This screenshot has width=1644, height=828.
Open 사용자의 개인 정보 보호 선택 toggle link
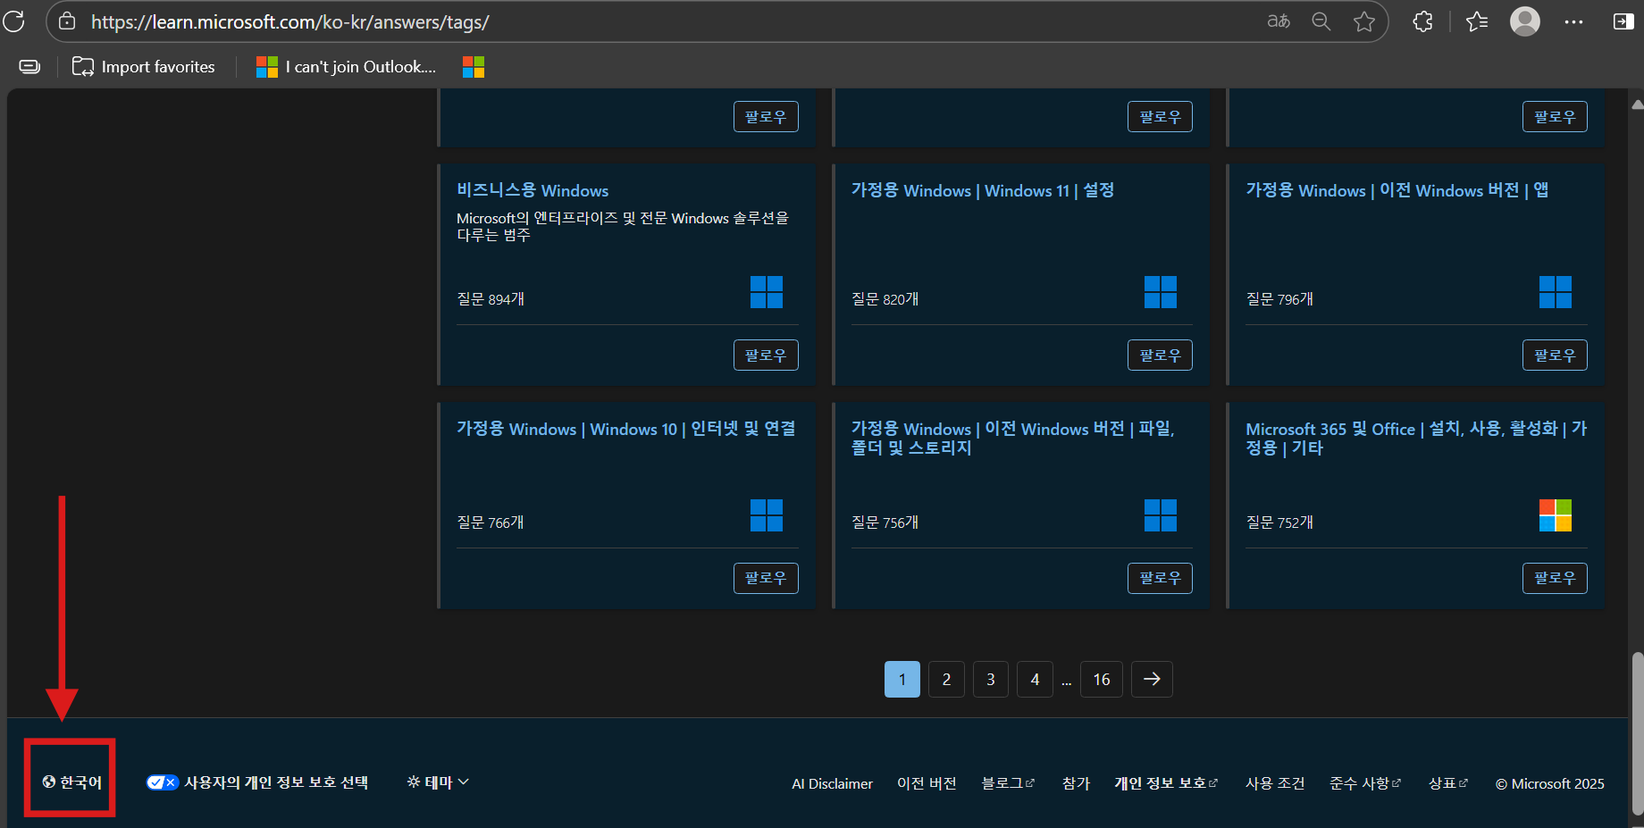[x=257, y=782]
